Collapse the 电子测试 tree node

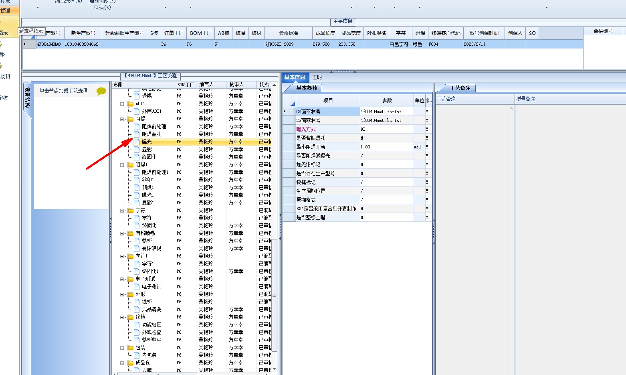(122, 279)
